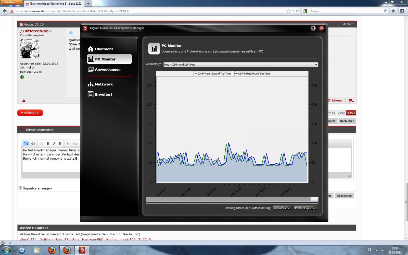Go to the browser home page

(x=393, y=11)
